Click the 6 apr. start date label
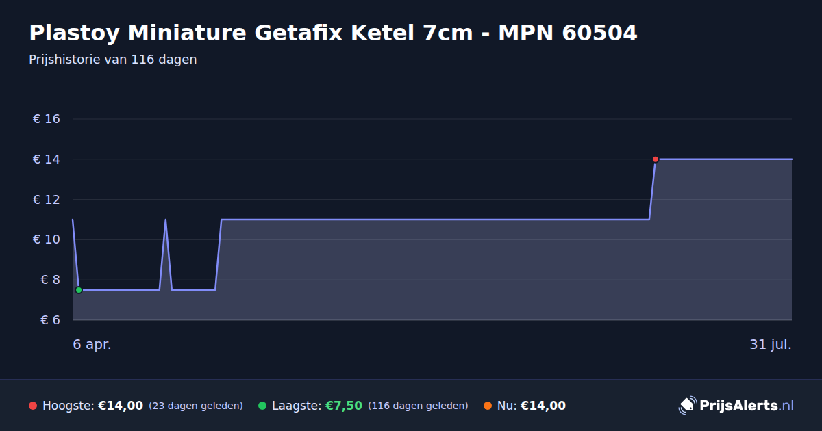Screen dimensions: 822x431 92,345
